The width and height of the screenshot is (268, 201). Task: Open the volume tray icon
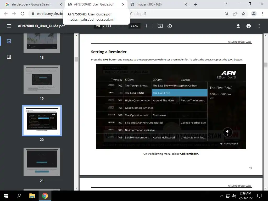234,196
